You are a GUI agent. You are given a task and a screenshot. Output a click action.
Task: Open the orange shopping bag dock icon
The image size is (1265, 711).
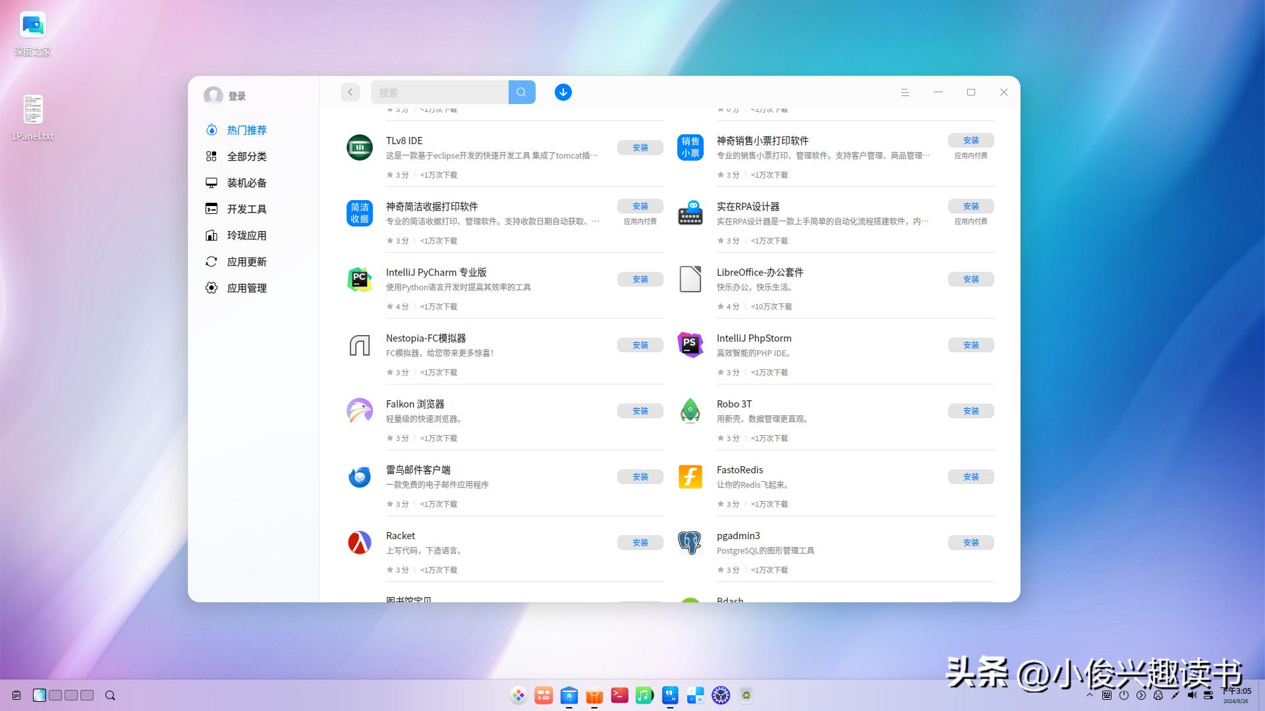coord(594,695)
